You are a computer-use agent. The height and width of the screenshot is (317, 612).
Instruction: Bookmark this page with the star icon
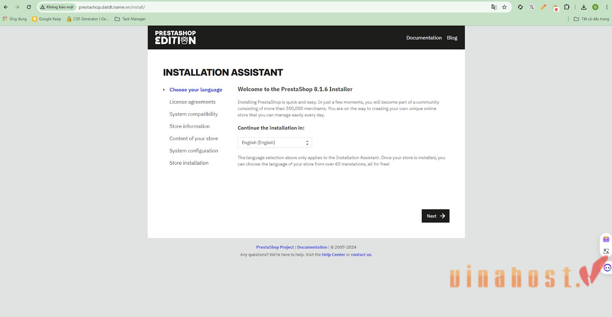click(504, 7)
